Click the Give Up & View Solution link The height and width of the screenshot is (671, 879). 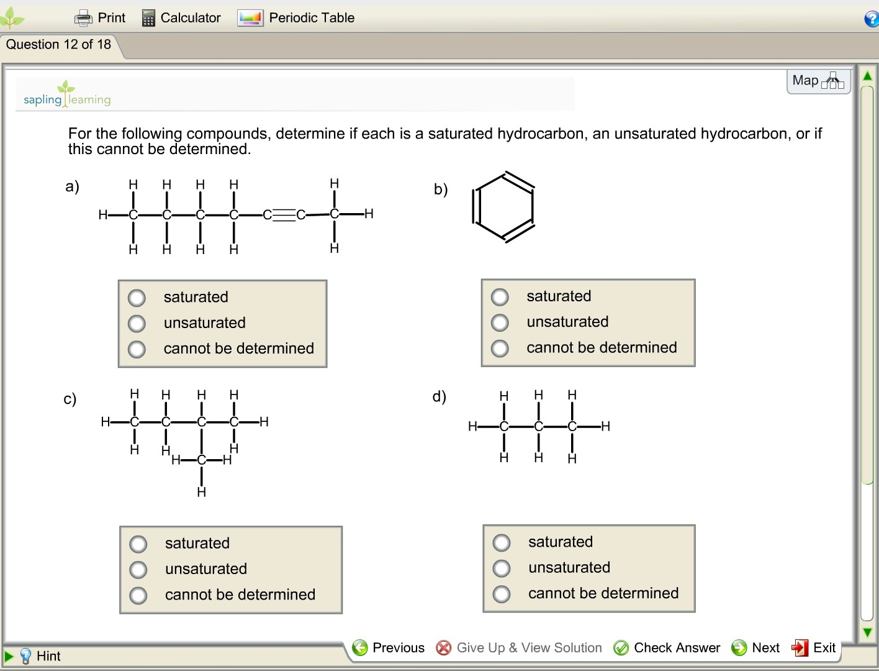[528, 647]
